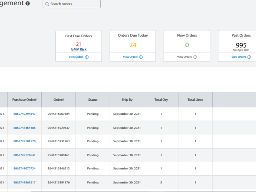Open purchase order 8862749101578

[25, 141]
